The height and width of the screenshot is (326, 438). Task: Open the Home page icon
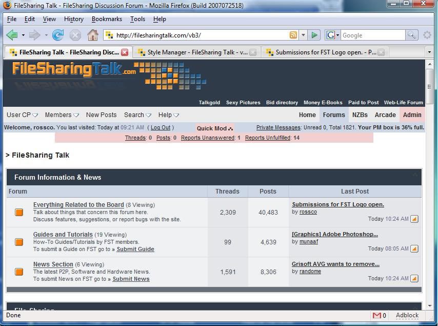pyautogui.click(x=93, y=35)
